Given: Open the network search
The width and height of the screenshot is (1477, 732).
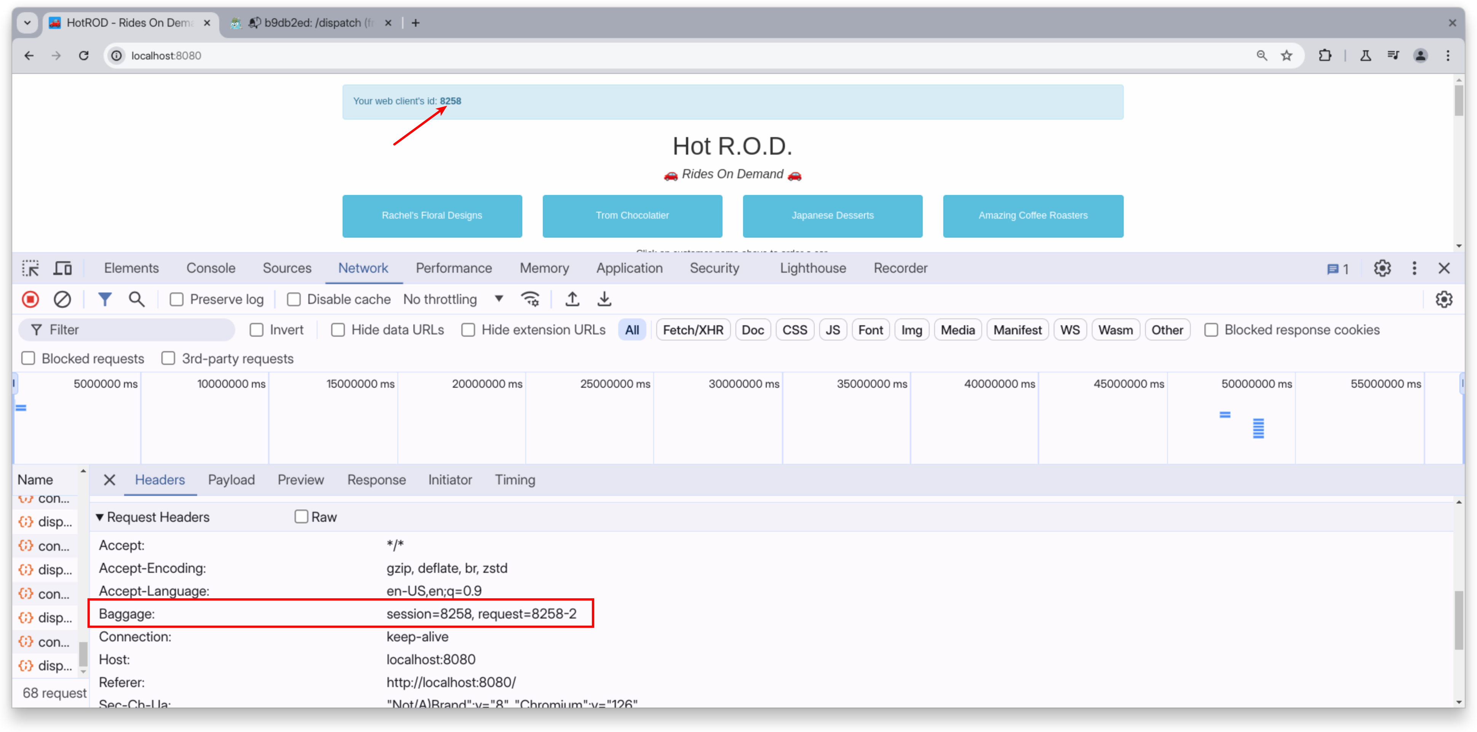Looking at the screenshot, I should (x=136, y=299).
